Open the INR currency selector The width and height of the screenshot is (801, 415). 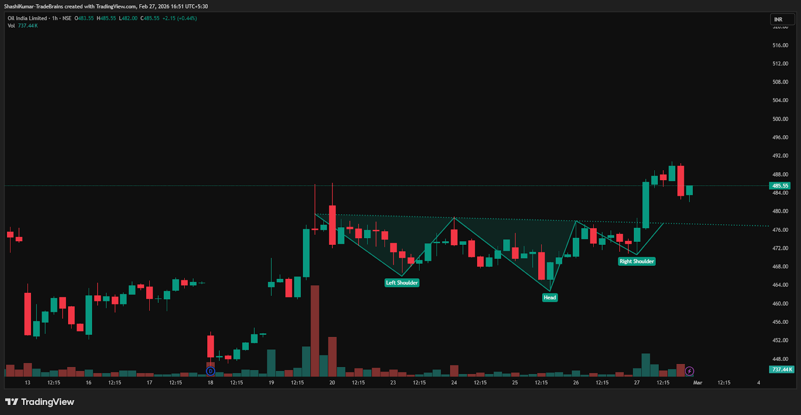(x=781, y=20)
